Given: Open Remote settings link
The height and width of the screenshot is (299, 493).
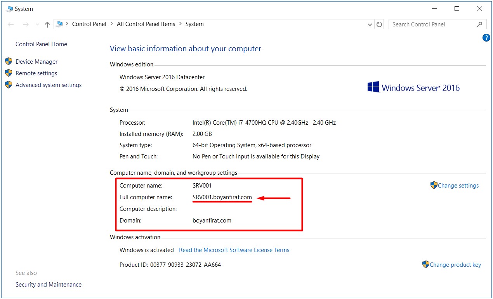Looking at the screenshot, I should point(36,73).
